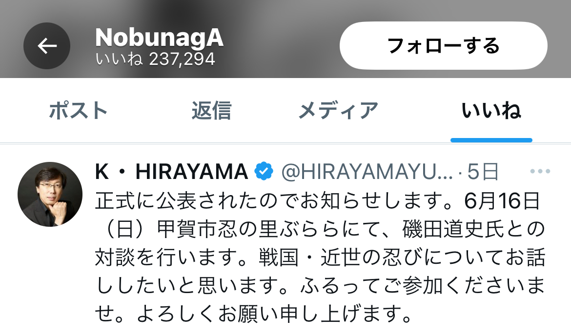
Task: Click the blue underline below いいね tab
Action: point(491,140)
